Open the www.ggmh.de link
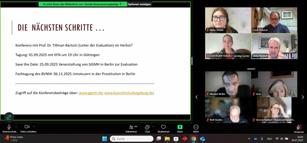This screenshot has height=143, width=307. 91,93
